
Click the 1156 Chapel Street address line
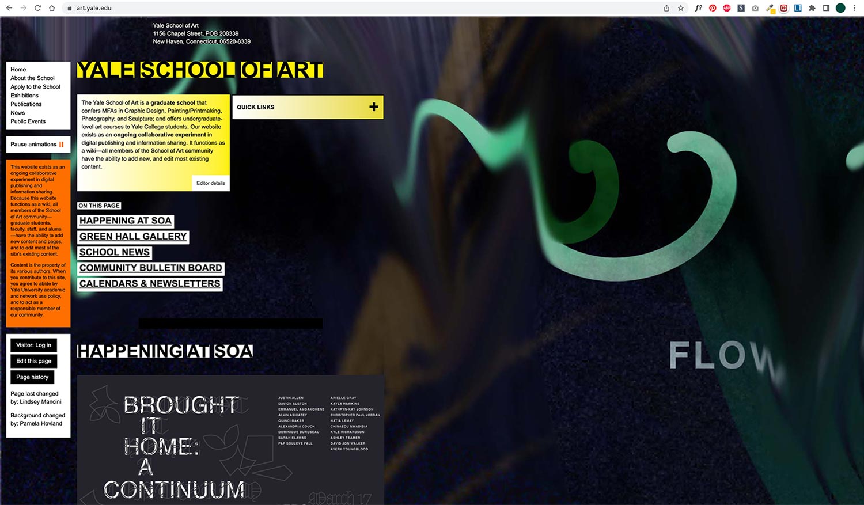tap(196, 33)
